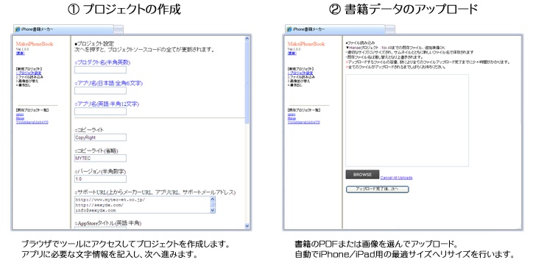533x268 pixels.
Task: Open a new tab beside the ファイル読み込み window's tab
Action: point(390,30)
